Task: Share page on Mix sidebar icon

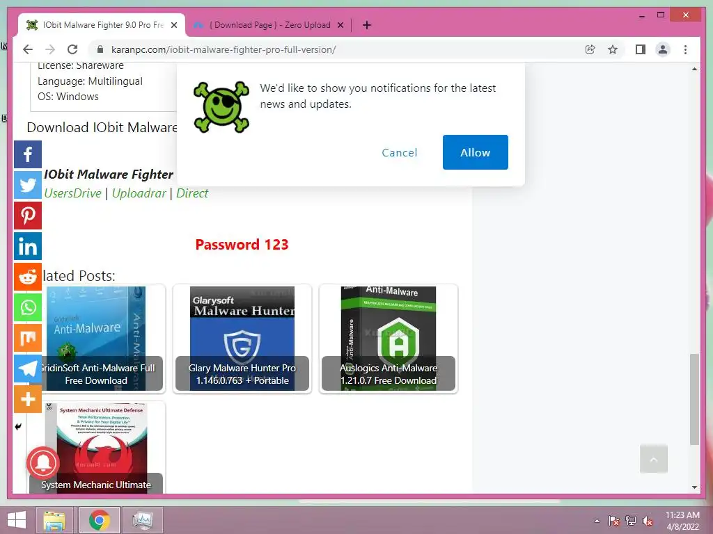Action: (x=28, y=338)
